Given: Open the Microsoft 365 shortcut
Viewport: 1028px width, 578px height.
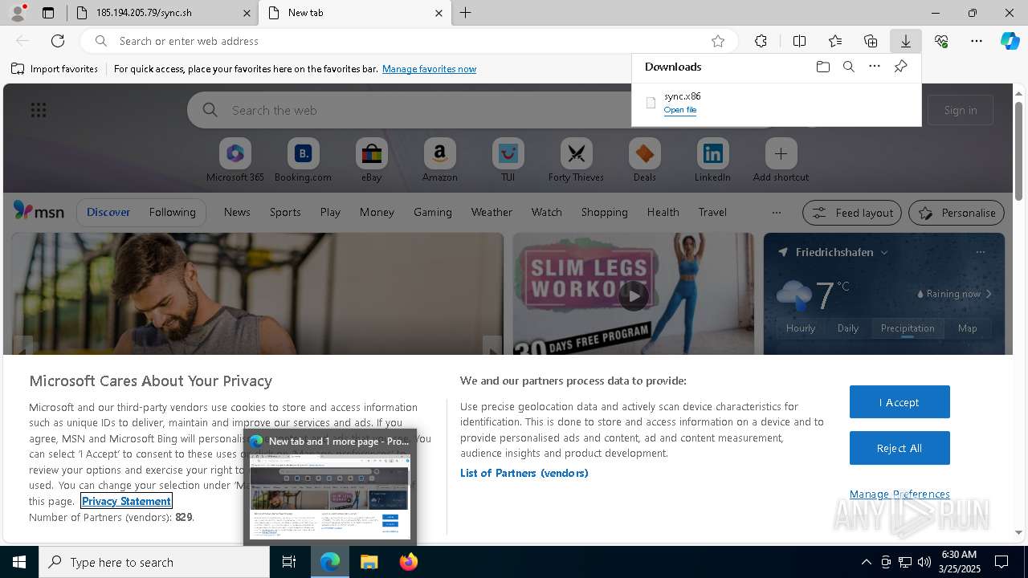Looking at the screenshot, I should pyautogui.click(x=235, y=161).
